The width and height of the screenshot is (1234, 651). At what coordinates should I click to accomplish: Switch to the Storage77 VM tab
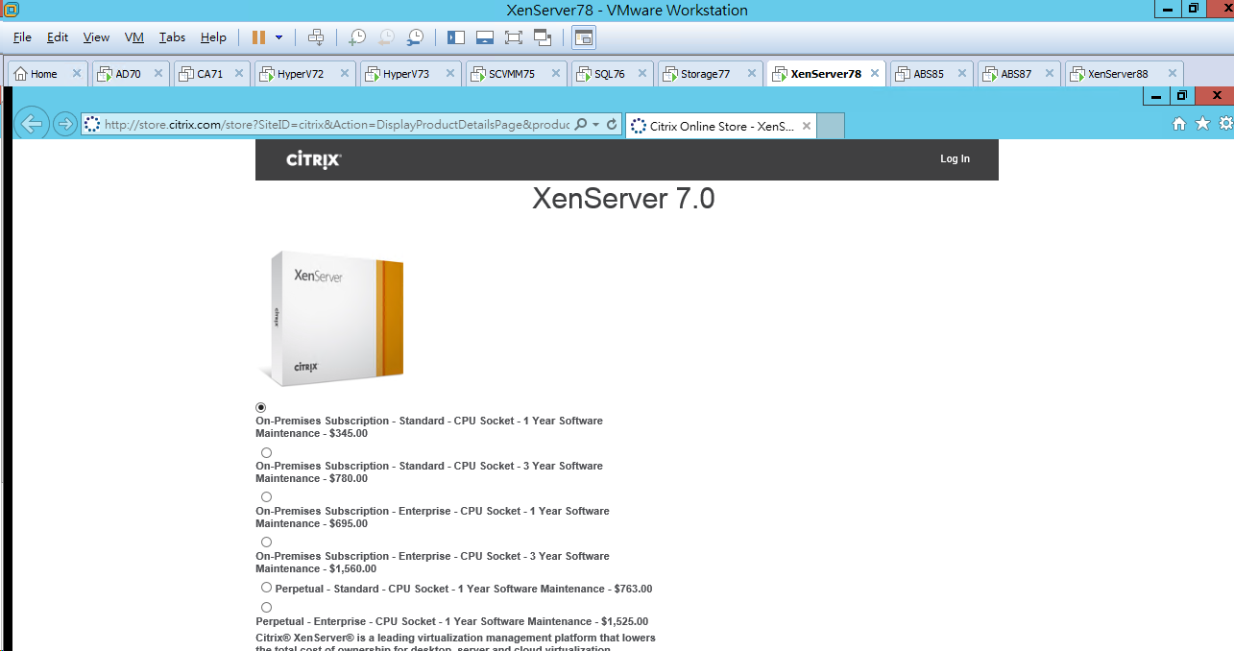tap(710, 74)
